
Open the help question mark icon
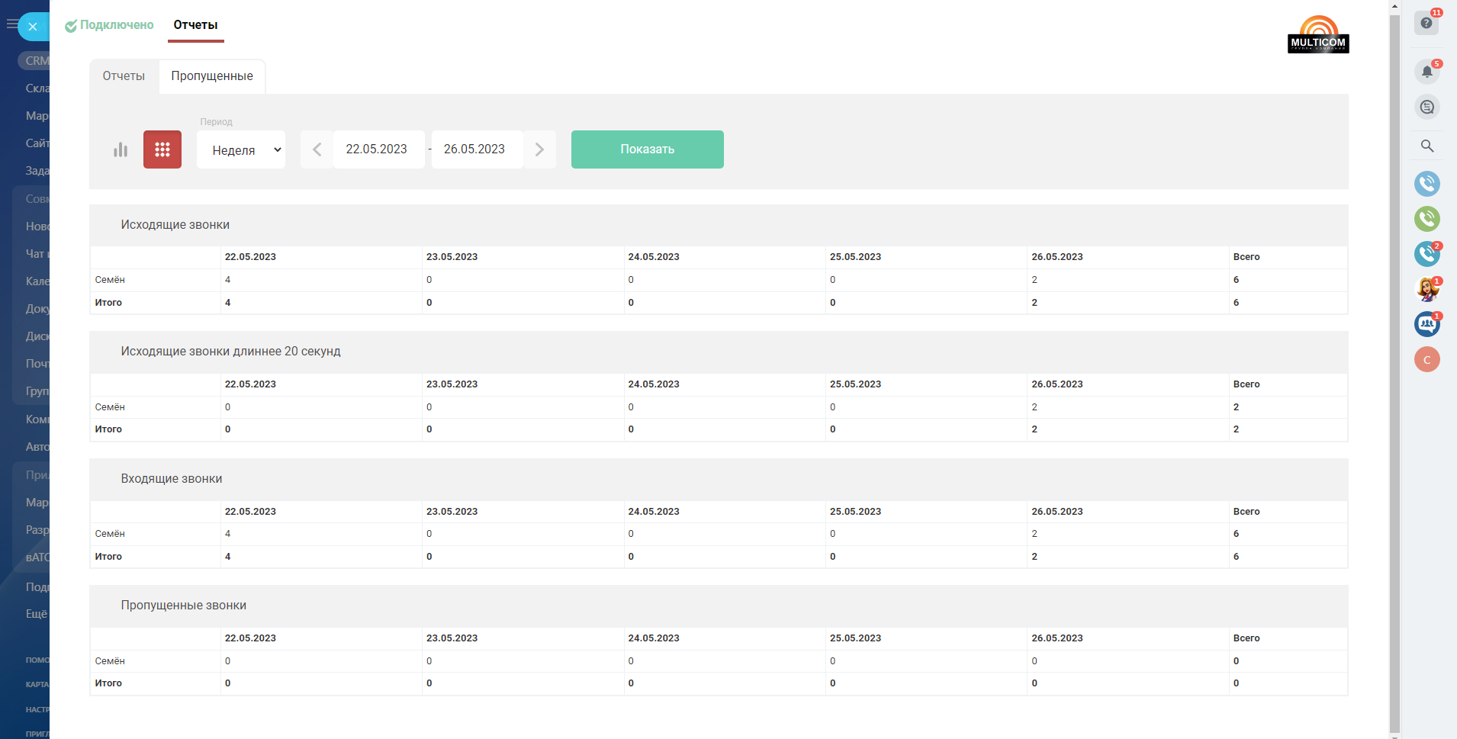click(1426, 23)
